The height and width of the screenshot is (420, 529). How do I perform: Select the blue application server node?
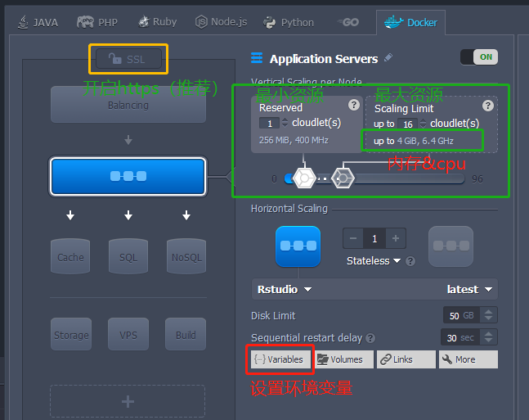[x=128, y=177]
